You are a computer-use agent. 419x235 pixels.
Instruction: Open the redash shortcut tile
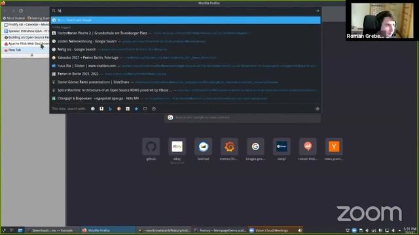308,146
